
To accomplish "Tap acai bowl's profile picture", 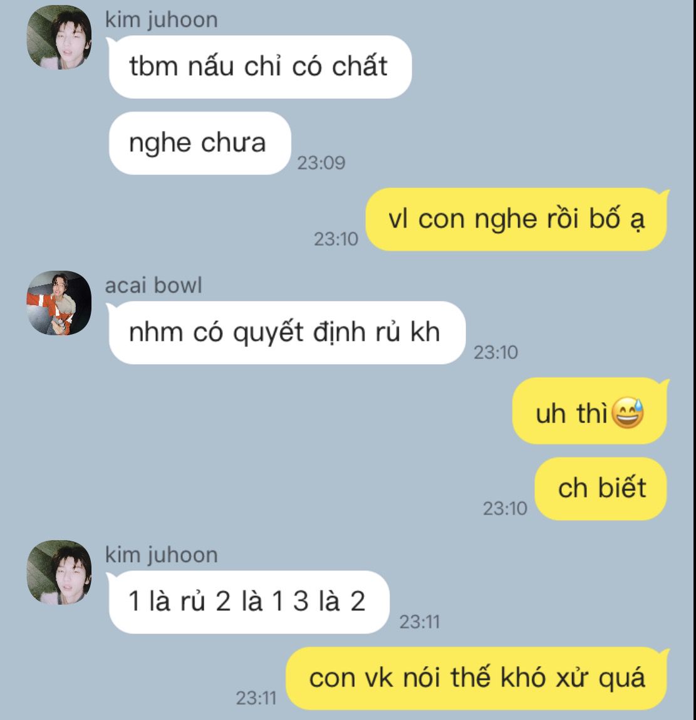I will pos(58,303).
